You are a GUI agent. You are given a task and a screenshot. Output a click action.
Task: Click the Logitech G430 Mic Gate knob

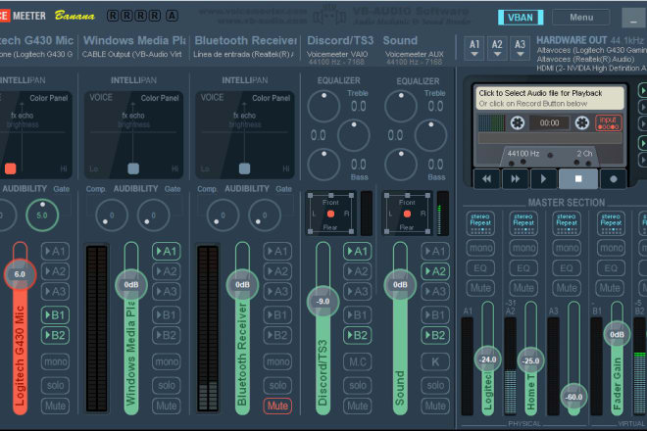click(42, 215)
